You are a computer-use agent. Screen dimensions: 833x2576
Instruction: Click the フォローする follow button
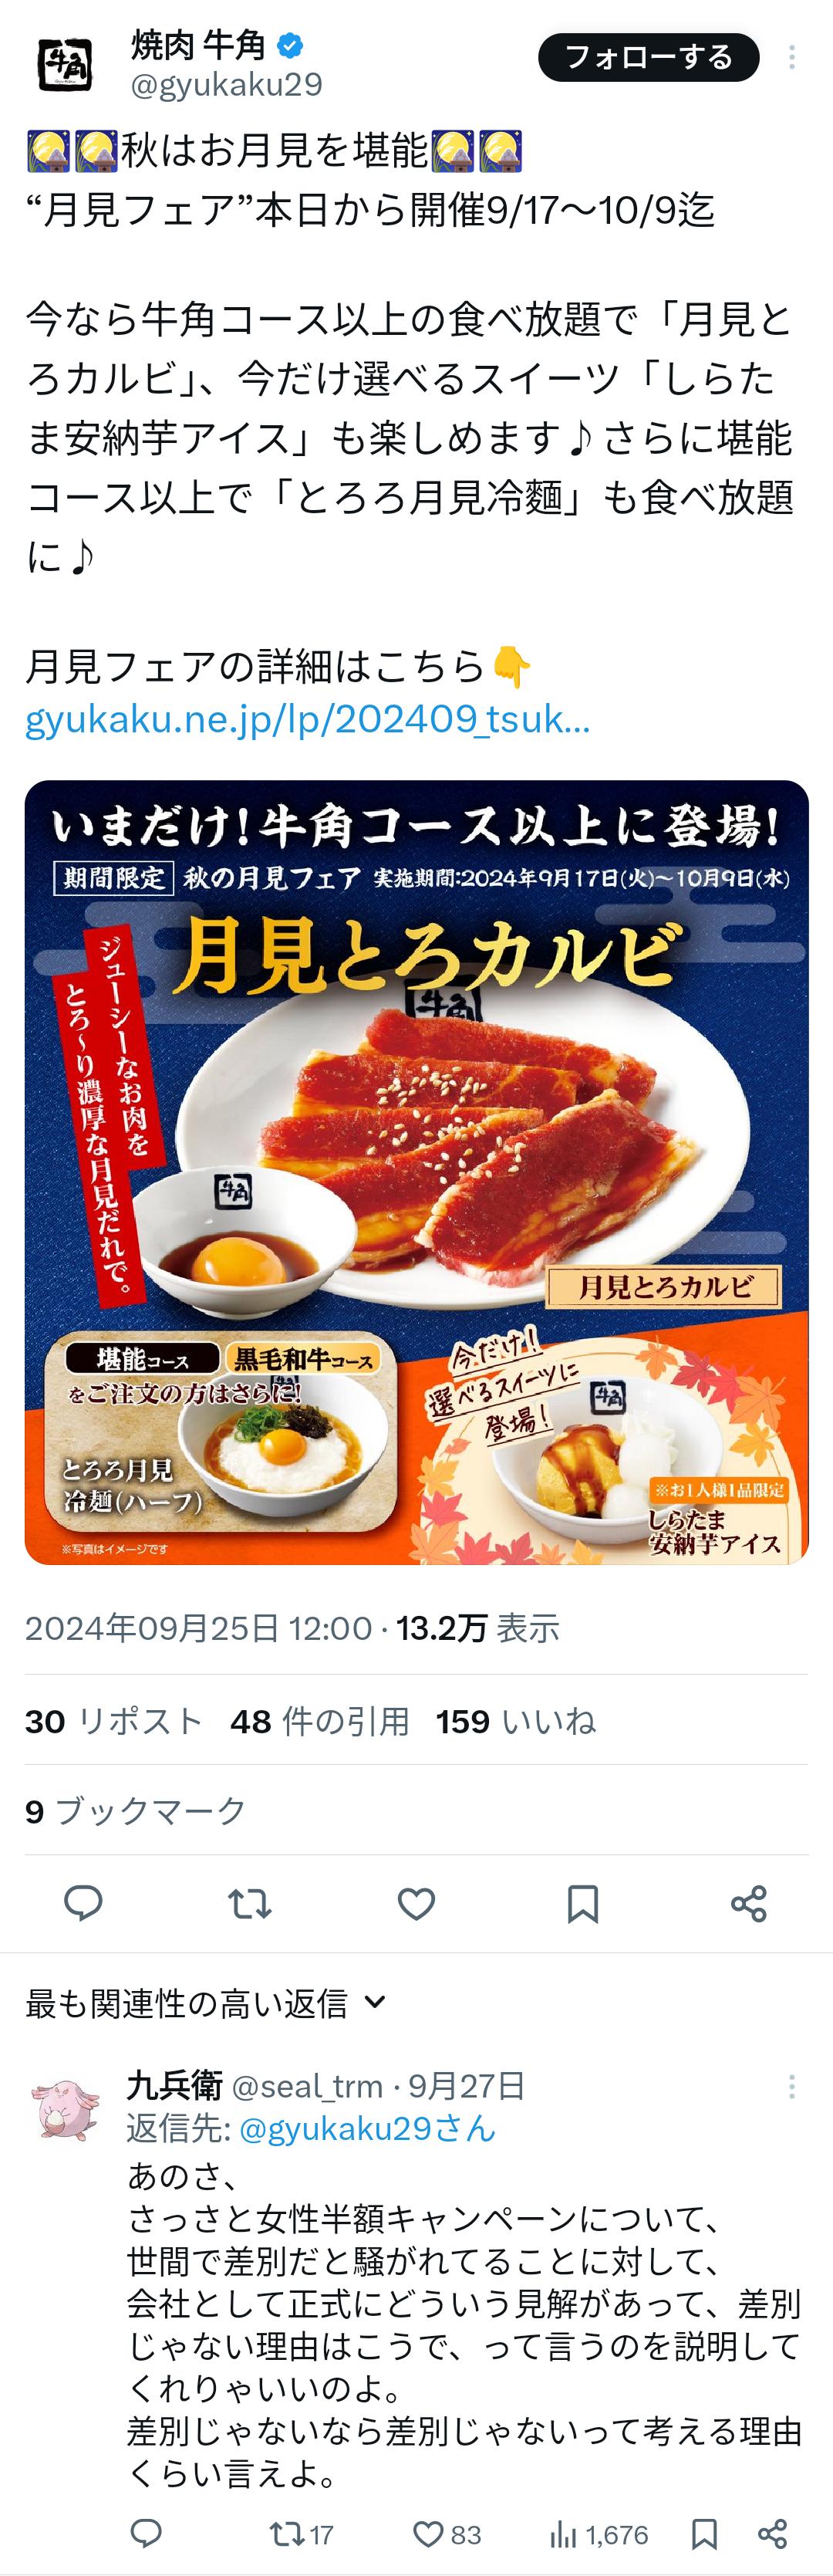click(648, 57)
